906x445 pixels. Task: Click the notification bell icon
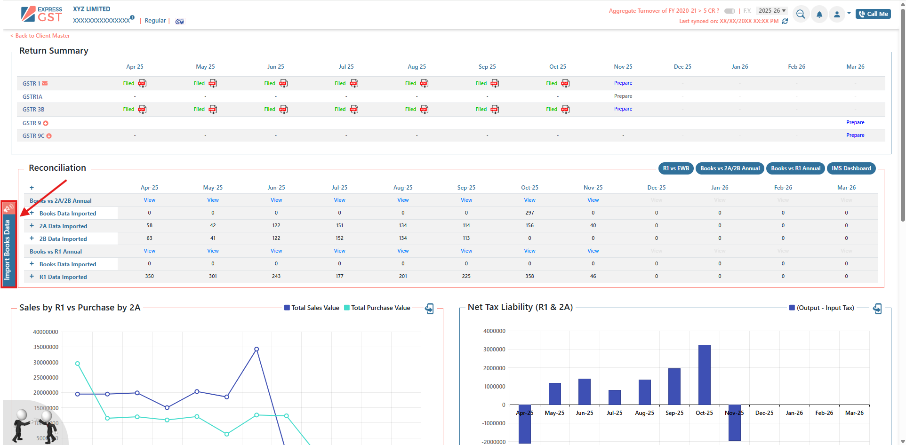pyautogui.click(x=819, y=15)
